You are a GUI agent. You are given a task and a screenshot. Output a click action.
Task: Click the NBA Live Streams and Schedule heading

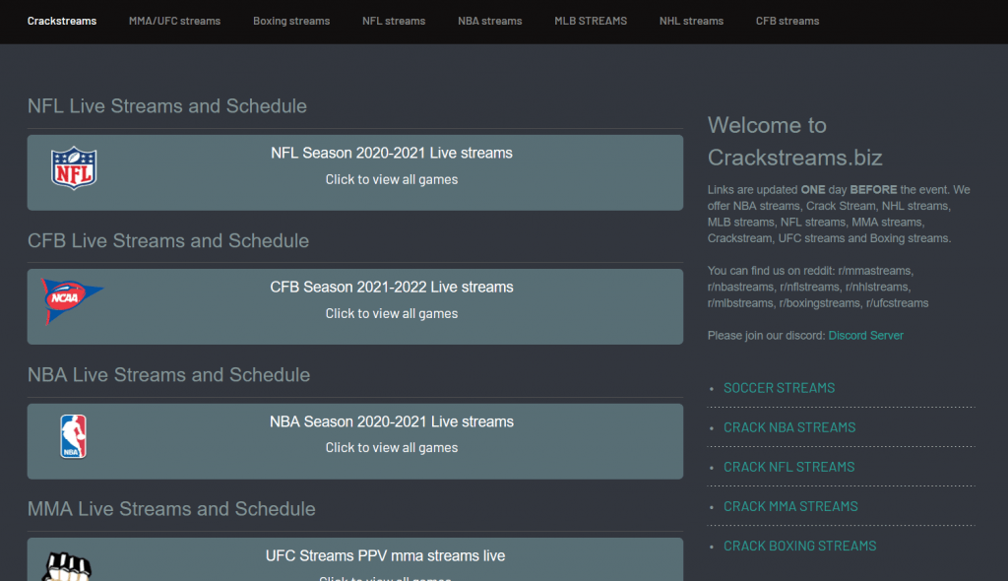pyautogui.click(x=168, y=374)
